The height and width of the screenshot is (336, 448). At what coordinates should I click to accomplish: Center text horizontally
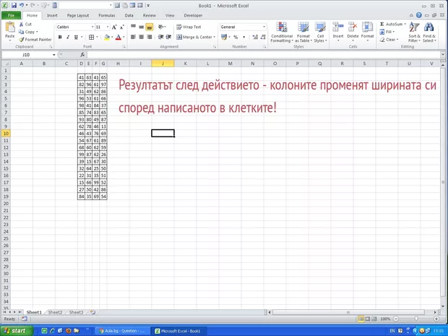point(141,37)
